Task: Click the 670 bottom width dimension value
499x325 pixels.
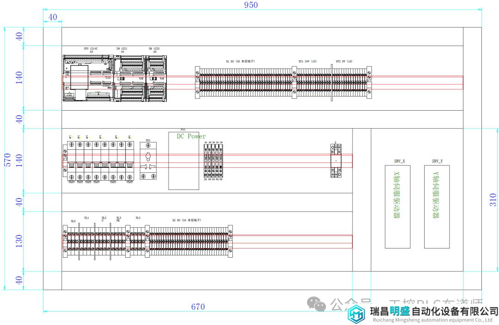Action: coord(198,307)
